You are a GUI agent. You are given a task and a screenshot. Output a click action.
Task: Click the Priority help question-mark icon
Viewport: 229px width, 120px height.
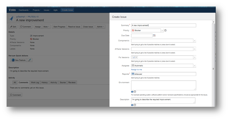[x=165, y=31]
